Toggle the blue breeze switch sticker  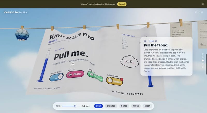[56, 77]
